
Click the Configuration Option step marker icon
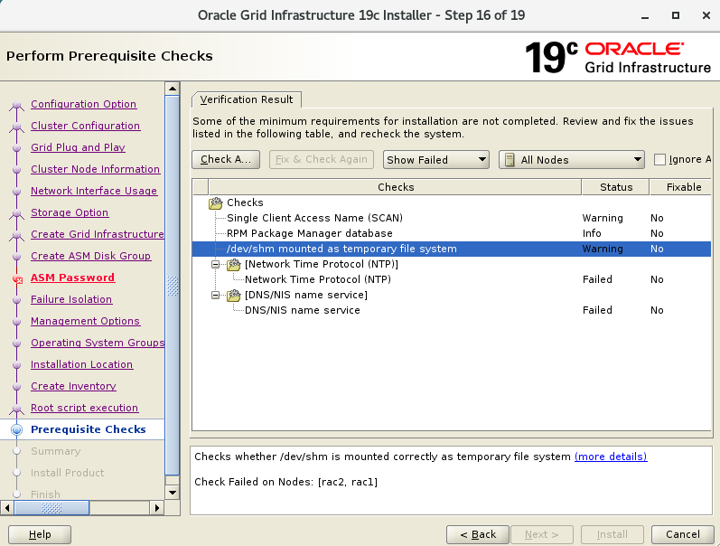pos(16,105)
